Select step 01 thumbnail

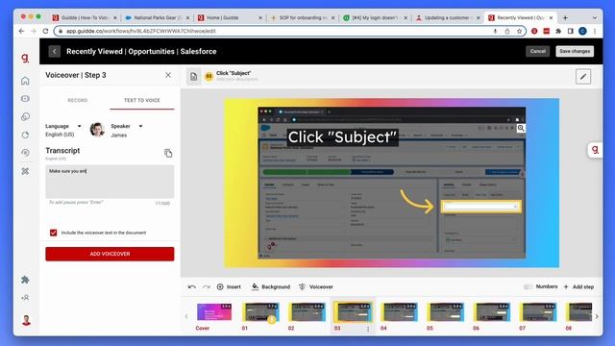pyautogui.click(x=260, y=311)
